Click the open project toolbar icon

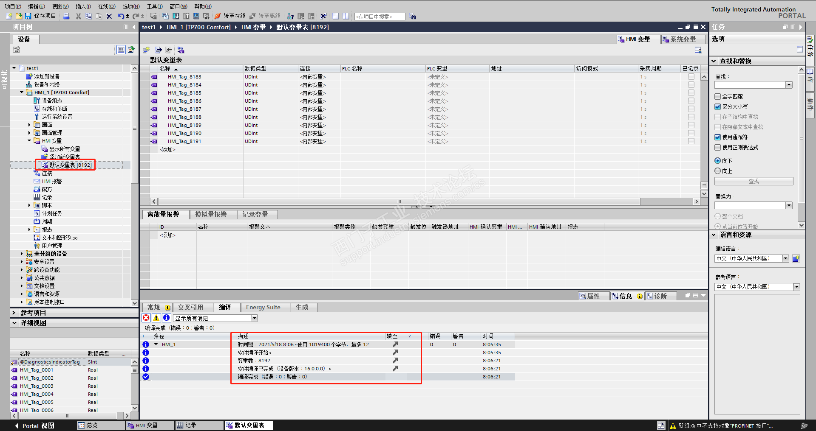pyautogui.click(x=19, y=16)
